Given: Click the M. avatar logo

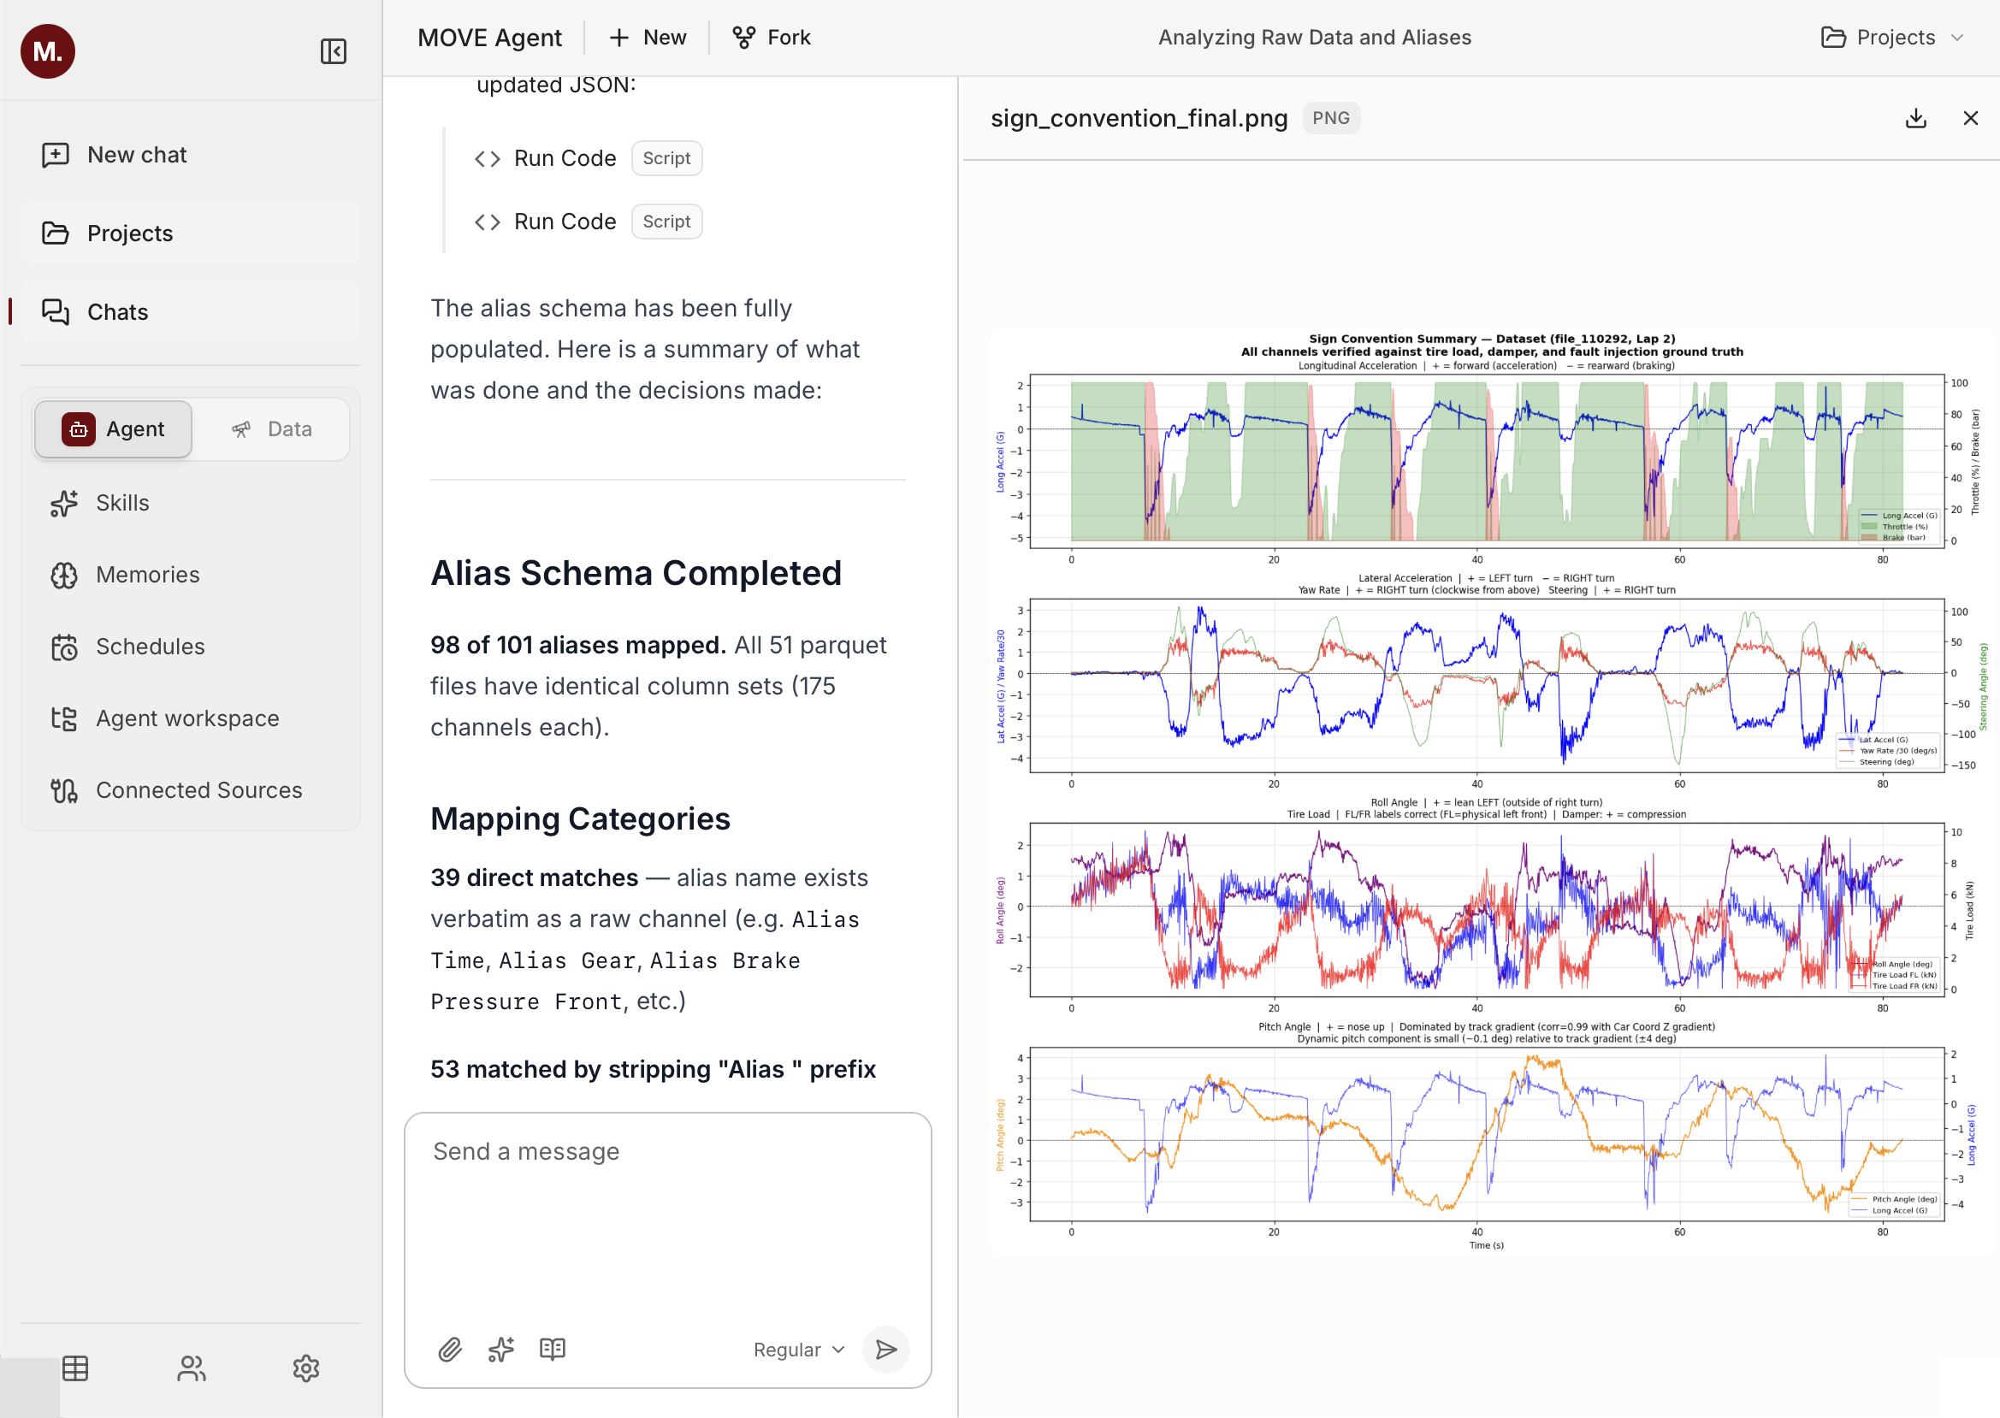Looking at the screenshot, I should [x=48, y=51].
